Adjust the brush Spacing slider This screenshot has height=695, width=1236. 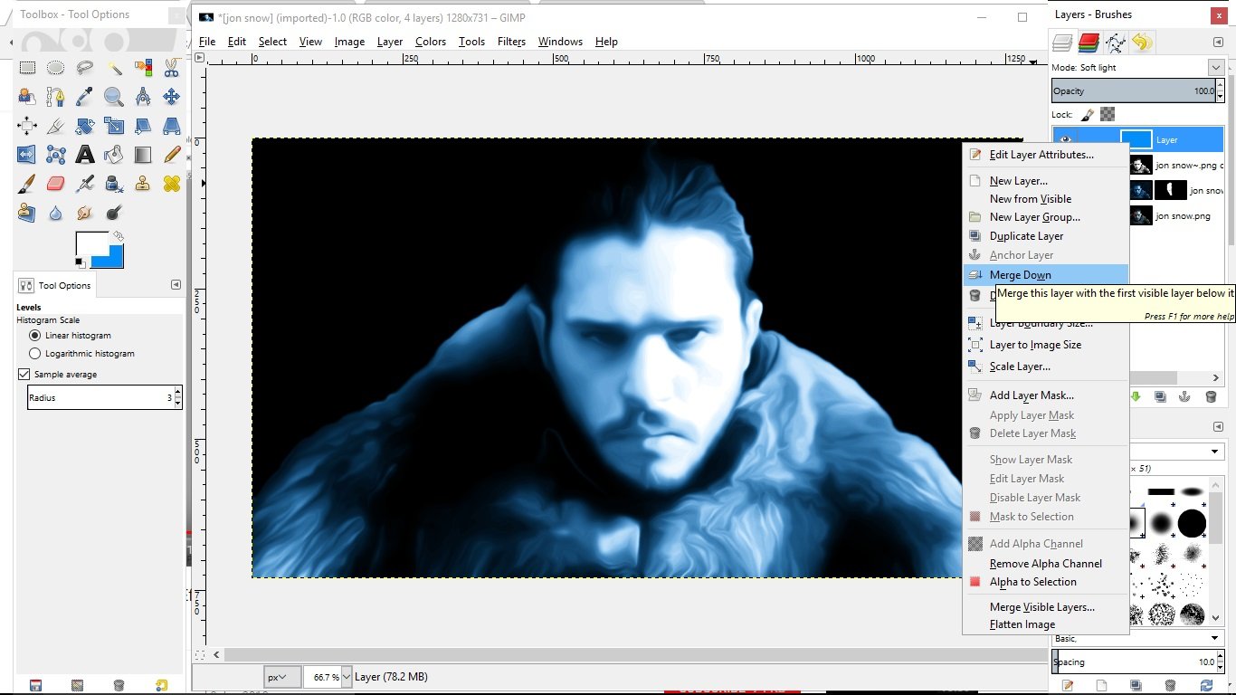(1134, 662)
